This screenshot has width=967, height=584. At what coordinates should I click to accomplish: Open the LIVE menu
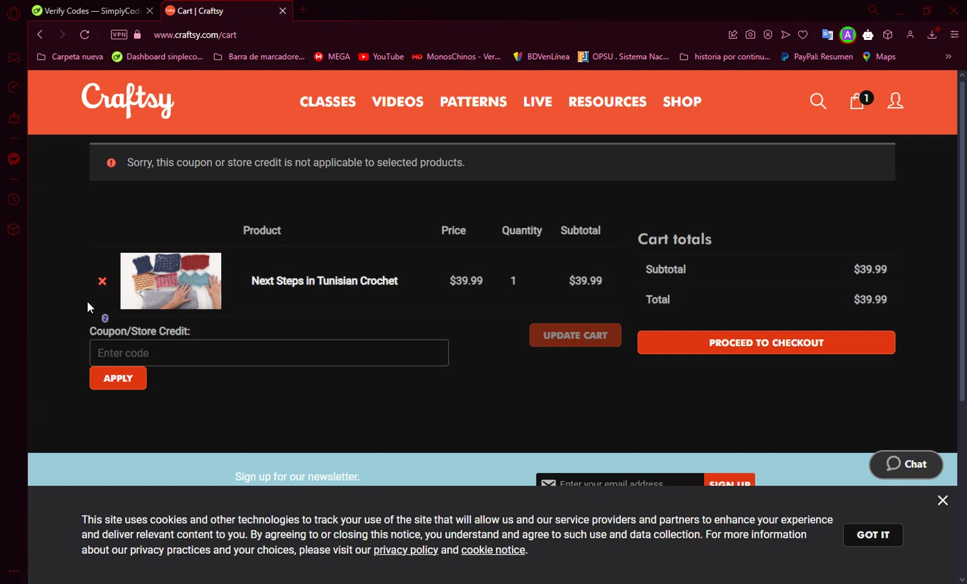tap(538, 102)
